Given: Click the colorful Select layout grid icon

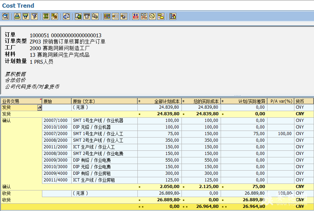Looking at the screenshot, I should tap(107, 16).
